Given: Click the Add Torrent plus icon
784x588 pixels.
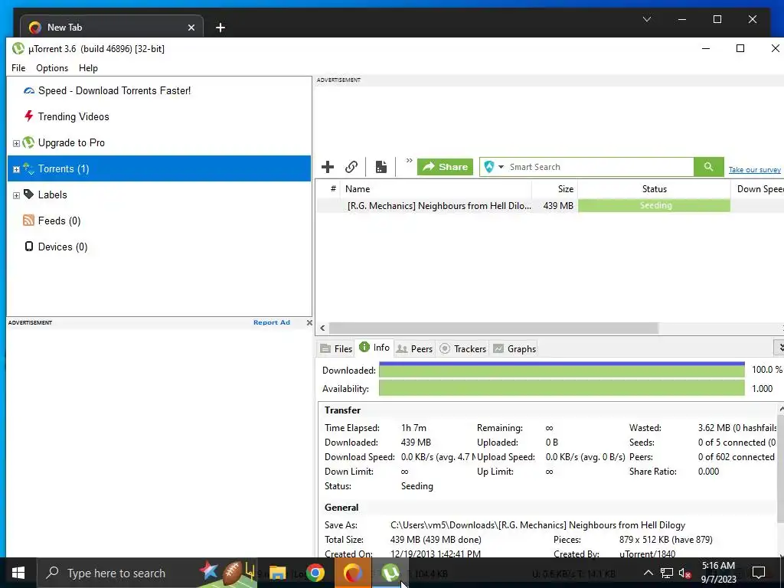Looking at the screenshot, I should click(x=328, y=167).
